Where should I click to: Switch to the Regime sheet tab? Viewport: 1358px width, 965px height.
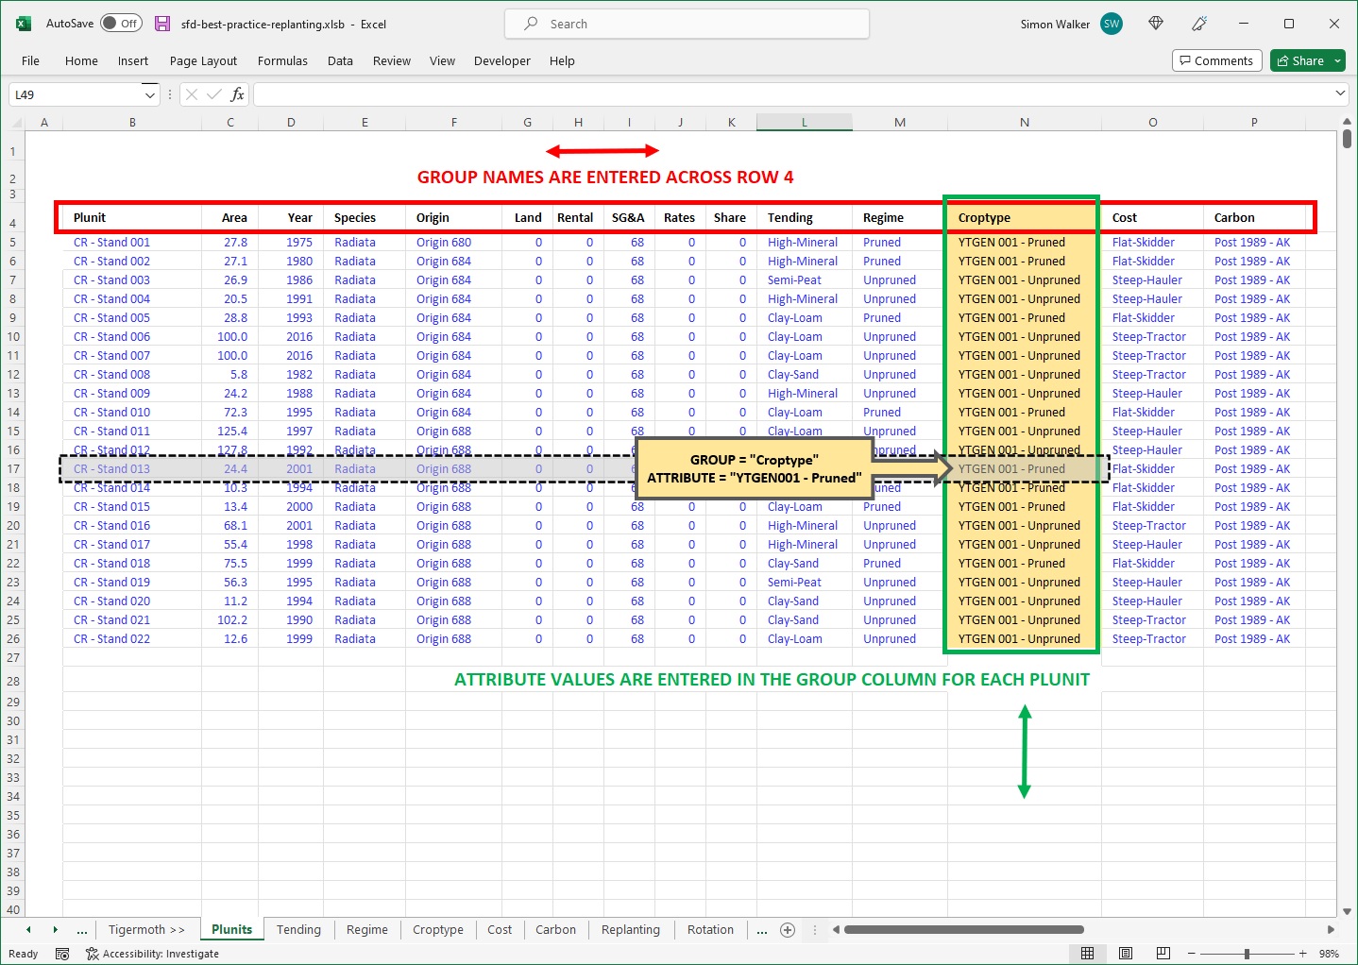(x=366, y=930)
